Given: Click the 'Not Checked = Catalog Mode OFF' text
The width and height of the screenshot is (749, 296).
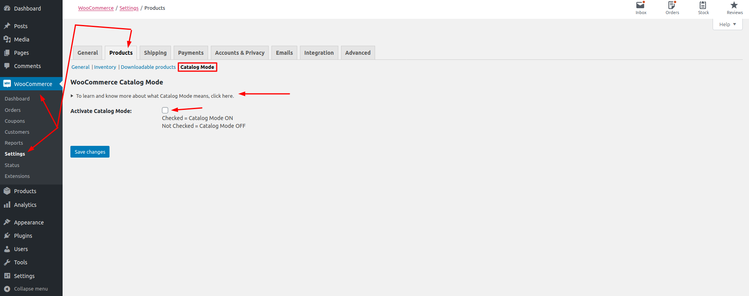Looking at the screenshot, I should coord(204,126).
